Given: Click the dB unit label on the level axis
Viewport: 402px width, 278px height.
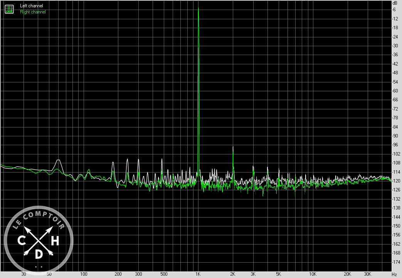Looking at the screenshot, I should (394, 3).
